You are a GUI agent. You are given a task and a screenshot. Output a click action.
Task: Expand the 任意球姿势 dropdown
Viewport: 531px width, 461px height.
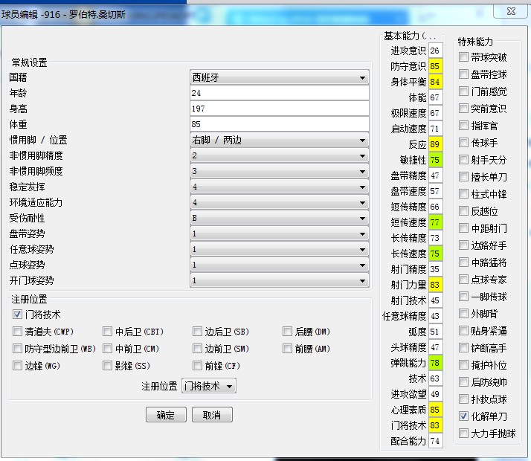coord(280,249)
